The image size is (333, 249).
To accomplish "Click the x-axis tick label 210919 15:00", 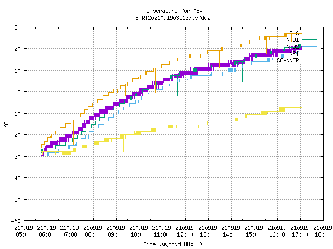I will [x=253, y=231].
